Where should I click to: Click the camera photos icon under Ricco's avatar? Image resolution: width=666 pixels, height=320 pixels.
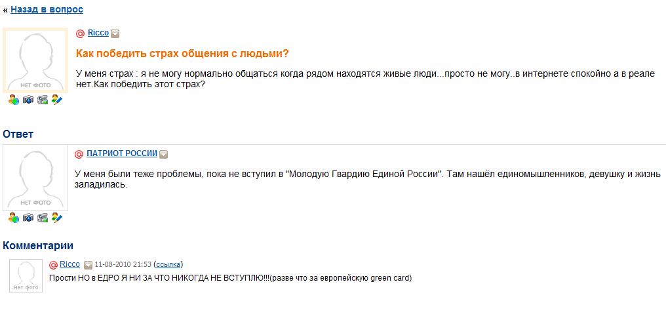pyautogui.click(x=28, y=100)
